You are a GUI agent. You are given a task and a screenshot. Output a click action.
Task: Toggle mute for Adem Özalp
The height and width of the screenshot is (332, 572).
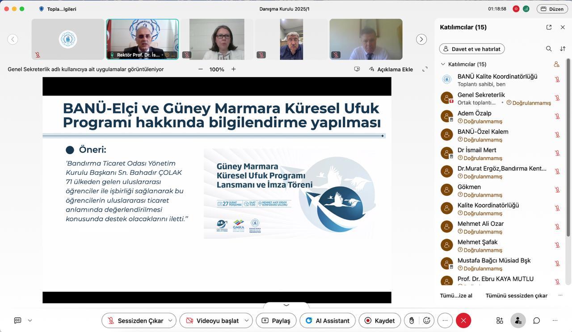[x=557, y=116]
